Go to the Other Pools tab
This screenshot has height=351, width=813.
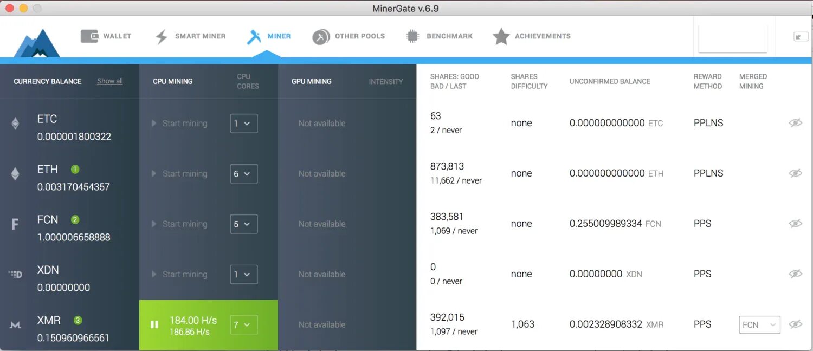349,36
